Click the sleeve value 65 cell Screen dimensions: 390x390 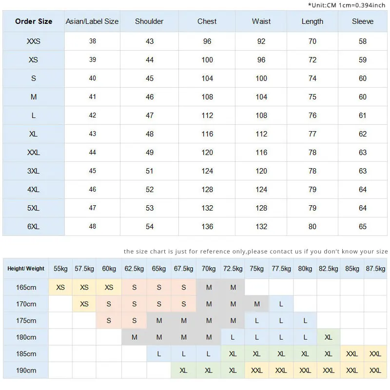(x=363, y=227)
